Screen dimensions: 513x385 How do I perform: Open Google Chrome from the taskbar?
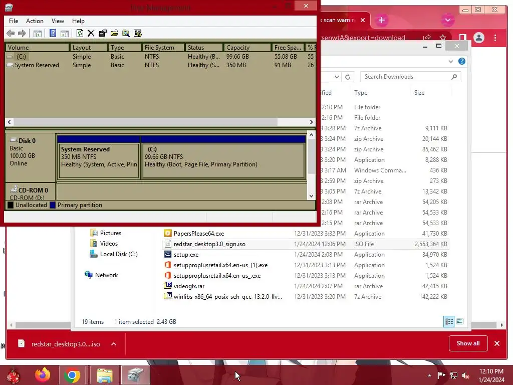click(72, 375)
